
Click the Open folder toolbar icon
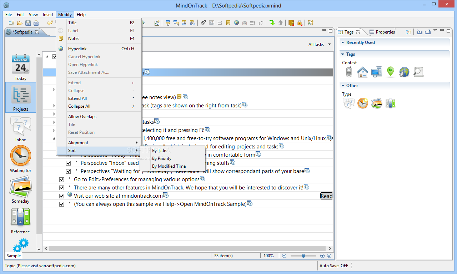[x=20, y=23]
